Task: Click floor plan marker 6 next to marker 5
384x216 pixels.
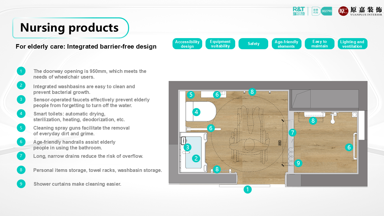Action: [x=217, y=95]
